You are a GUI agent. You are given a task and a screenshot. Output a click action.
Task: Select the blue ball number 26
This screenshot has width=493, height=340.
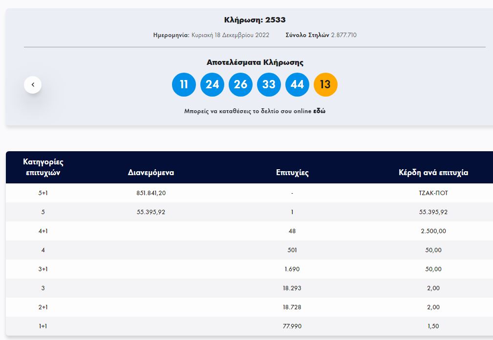click(x=240, y=85)
